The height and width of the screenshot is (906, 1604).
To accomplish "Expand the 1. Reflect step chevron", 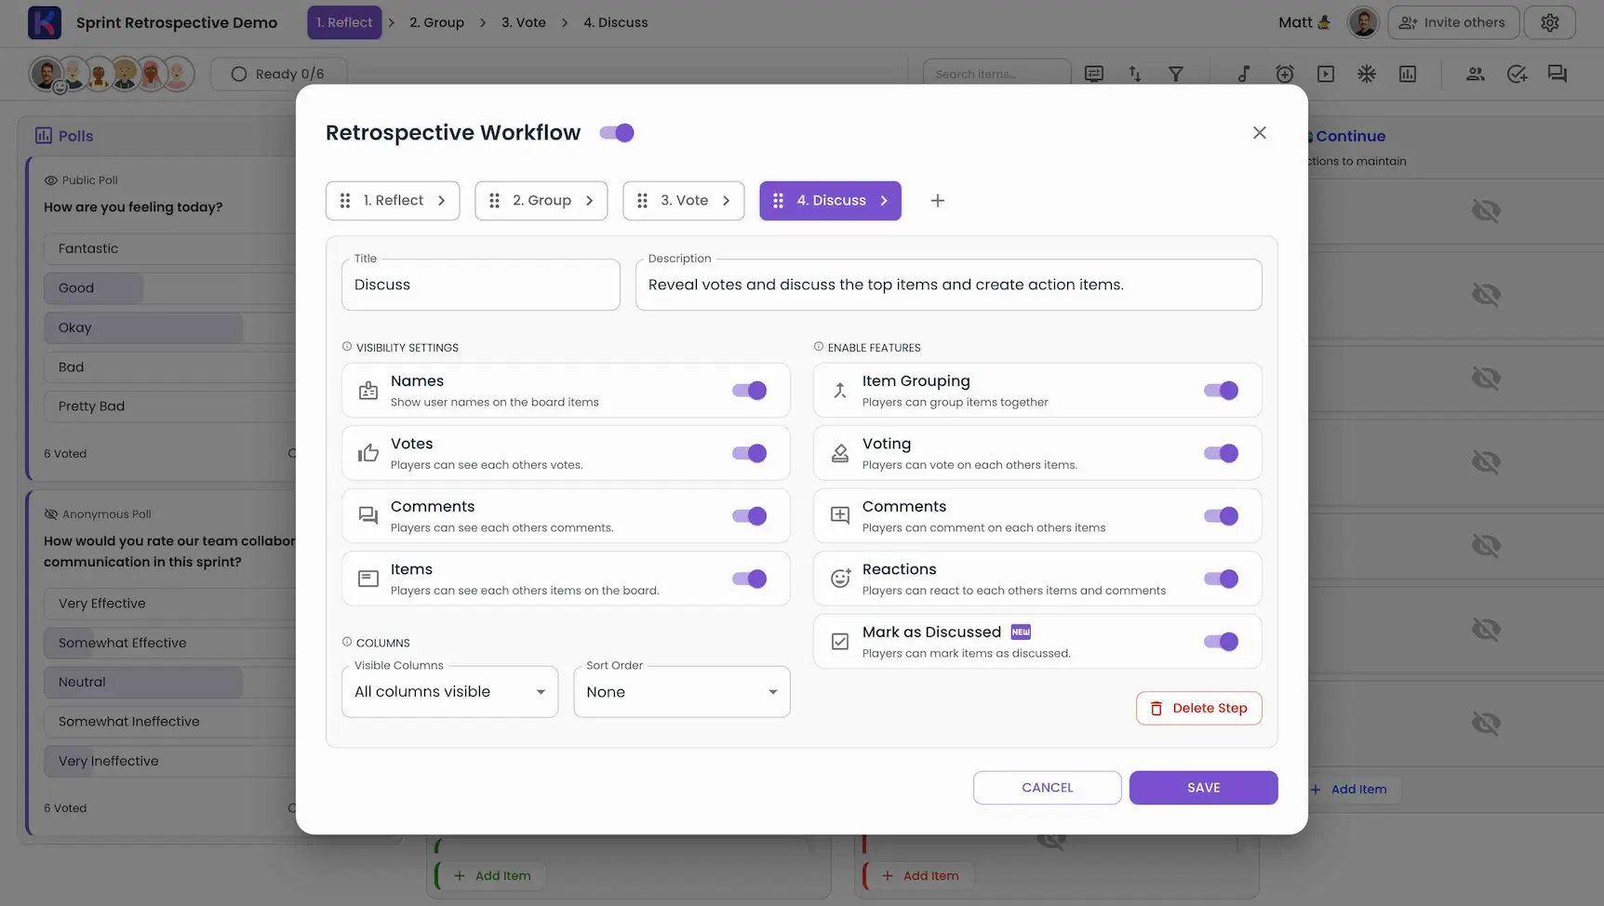I will 442,201.
